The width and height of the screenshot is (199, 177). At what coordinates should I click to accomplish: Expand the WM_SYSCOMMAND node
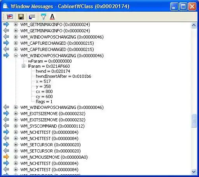coord(16,126)
